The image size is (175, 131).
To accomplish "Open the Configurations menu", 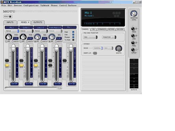I will (x=31, y=5).
